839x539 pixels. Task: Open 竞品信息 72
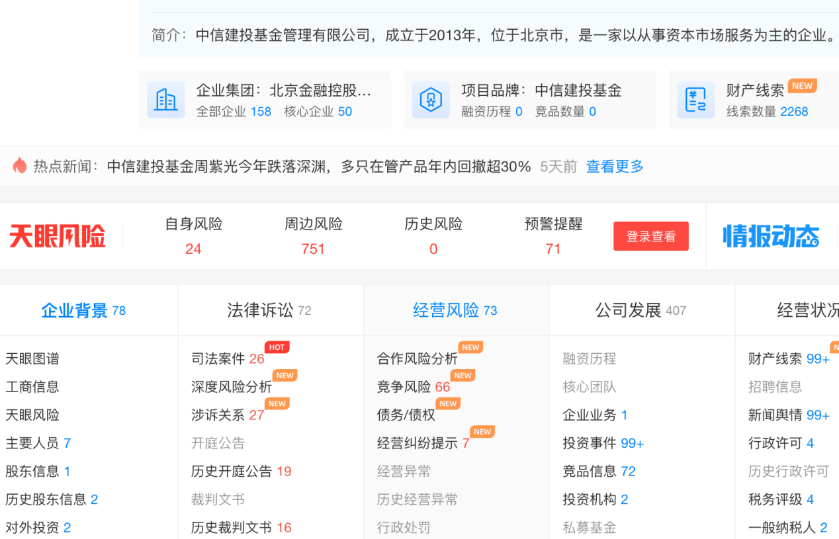point(599,472)
